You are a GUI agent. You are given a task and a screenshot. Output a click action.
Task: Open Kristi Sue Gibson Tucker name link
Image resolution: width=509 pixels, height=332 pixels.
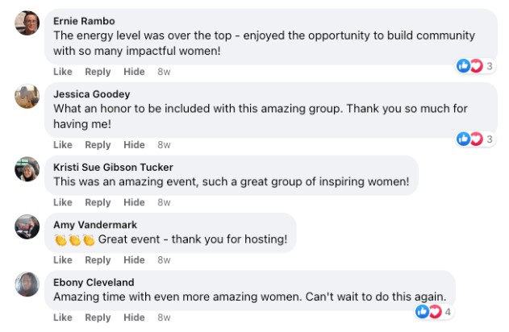tap(113, 168)
